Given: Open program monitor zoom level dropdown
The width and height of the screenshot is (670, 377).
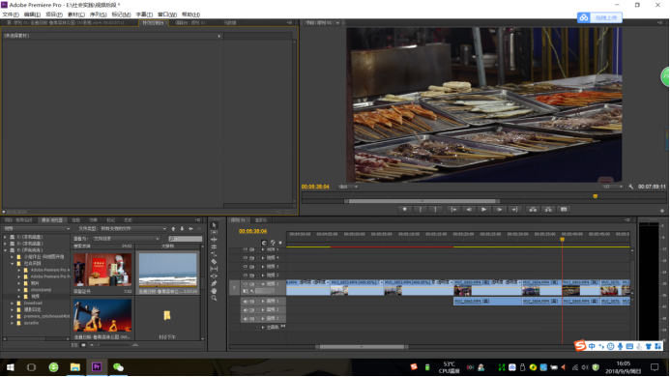Looking at the screenshot, I should (347, 187).
